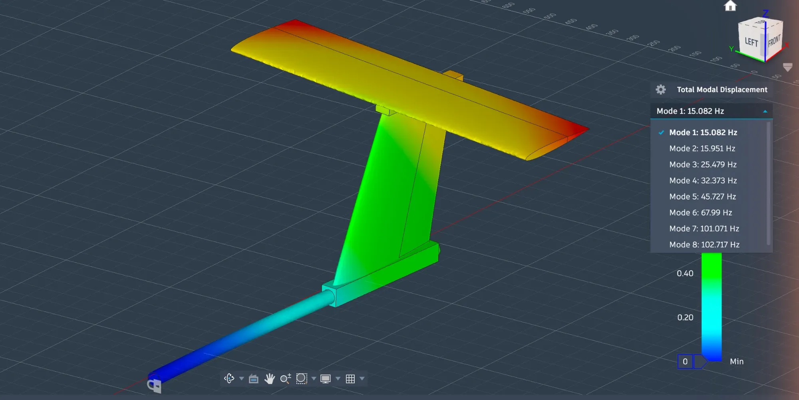Expand Grid and Snaps dropdown arrow
The width and height of the screenshot is (799, 400).
pyautogui.click(x=362, y=378)
